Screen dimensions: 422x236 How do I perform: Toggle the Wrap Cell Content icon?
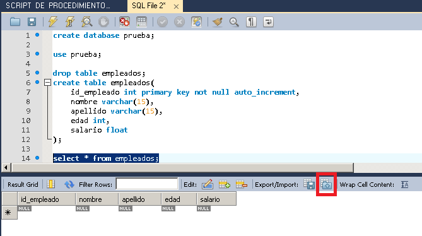404,184
